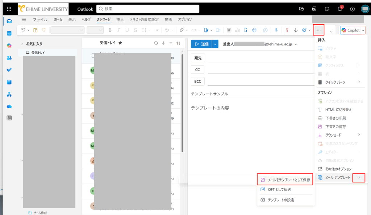
Task: Open the app launcher waffle grid
Action: (9, 9)
